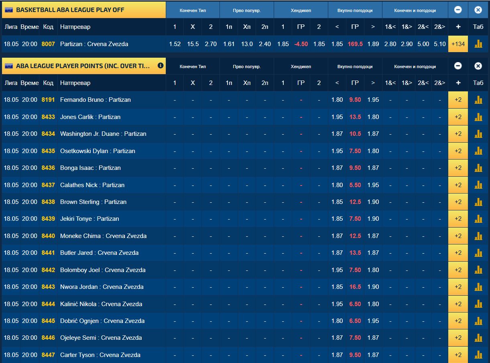Select Вкупно погодоци tab in Player Points header
The height and width of the screenshot is (363, 490).
tap(355, 67)
